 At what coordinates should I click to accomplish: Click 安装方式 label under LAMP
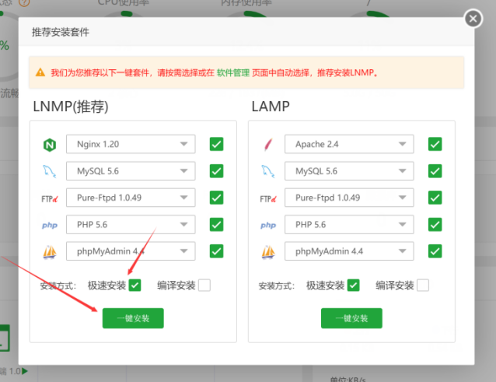click(x=277, y=286)
